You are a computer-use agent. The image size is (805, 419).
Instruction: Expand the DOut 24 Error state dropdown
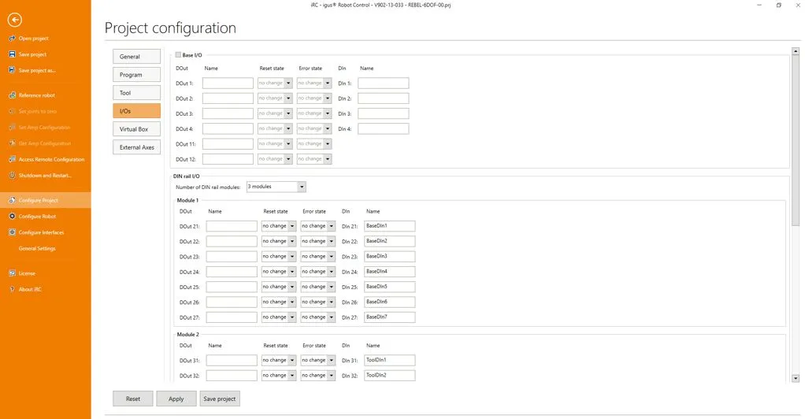pyautogui.click(x=317, y=272)
